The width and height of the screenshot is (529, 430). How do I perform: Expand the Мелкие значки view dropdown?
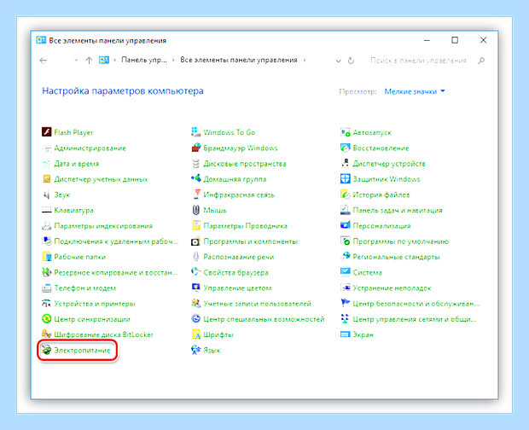tap(415, 91)
